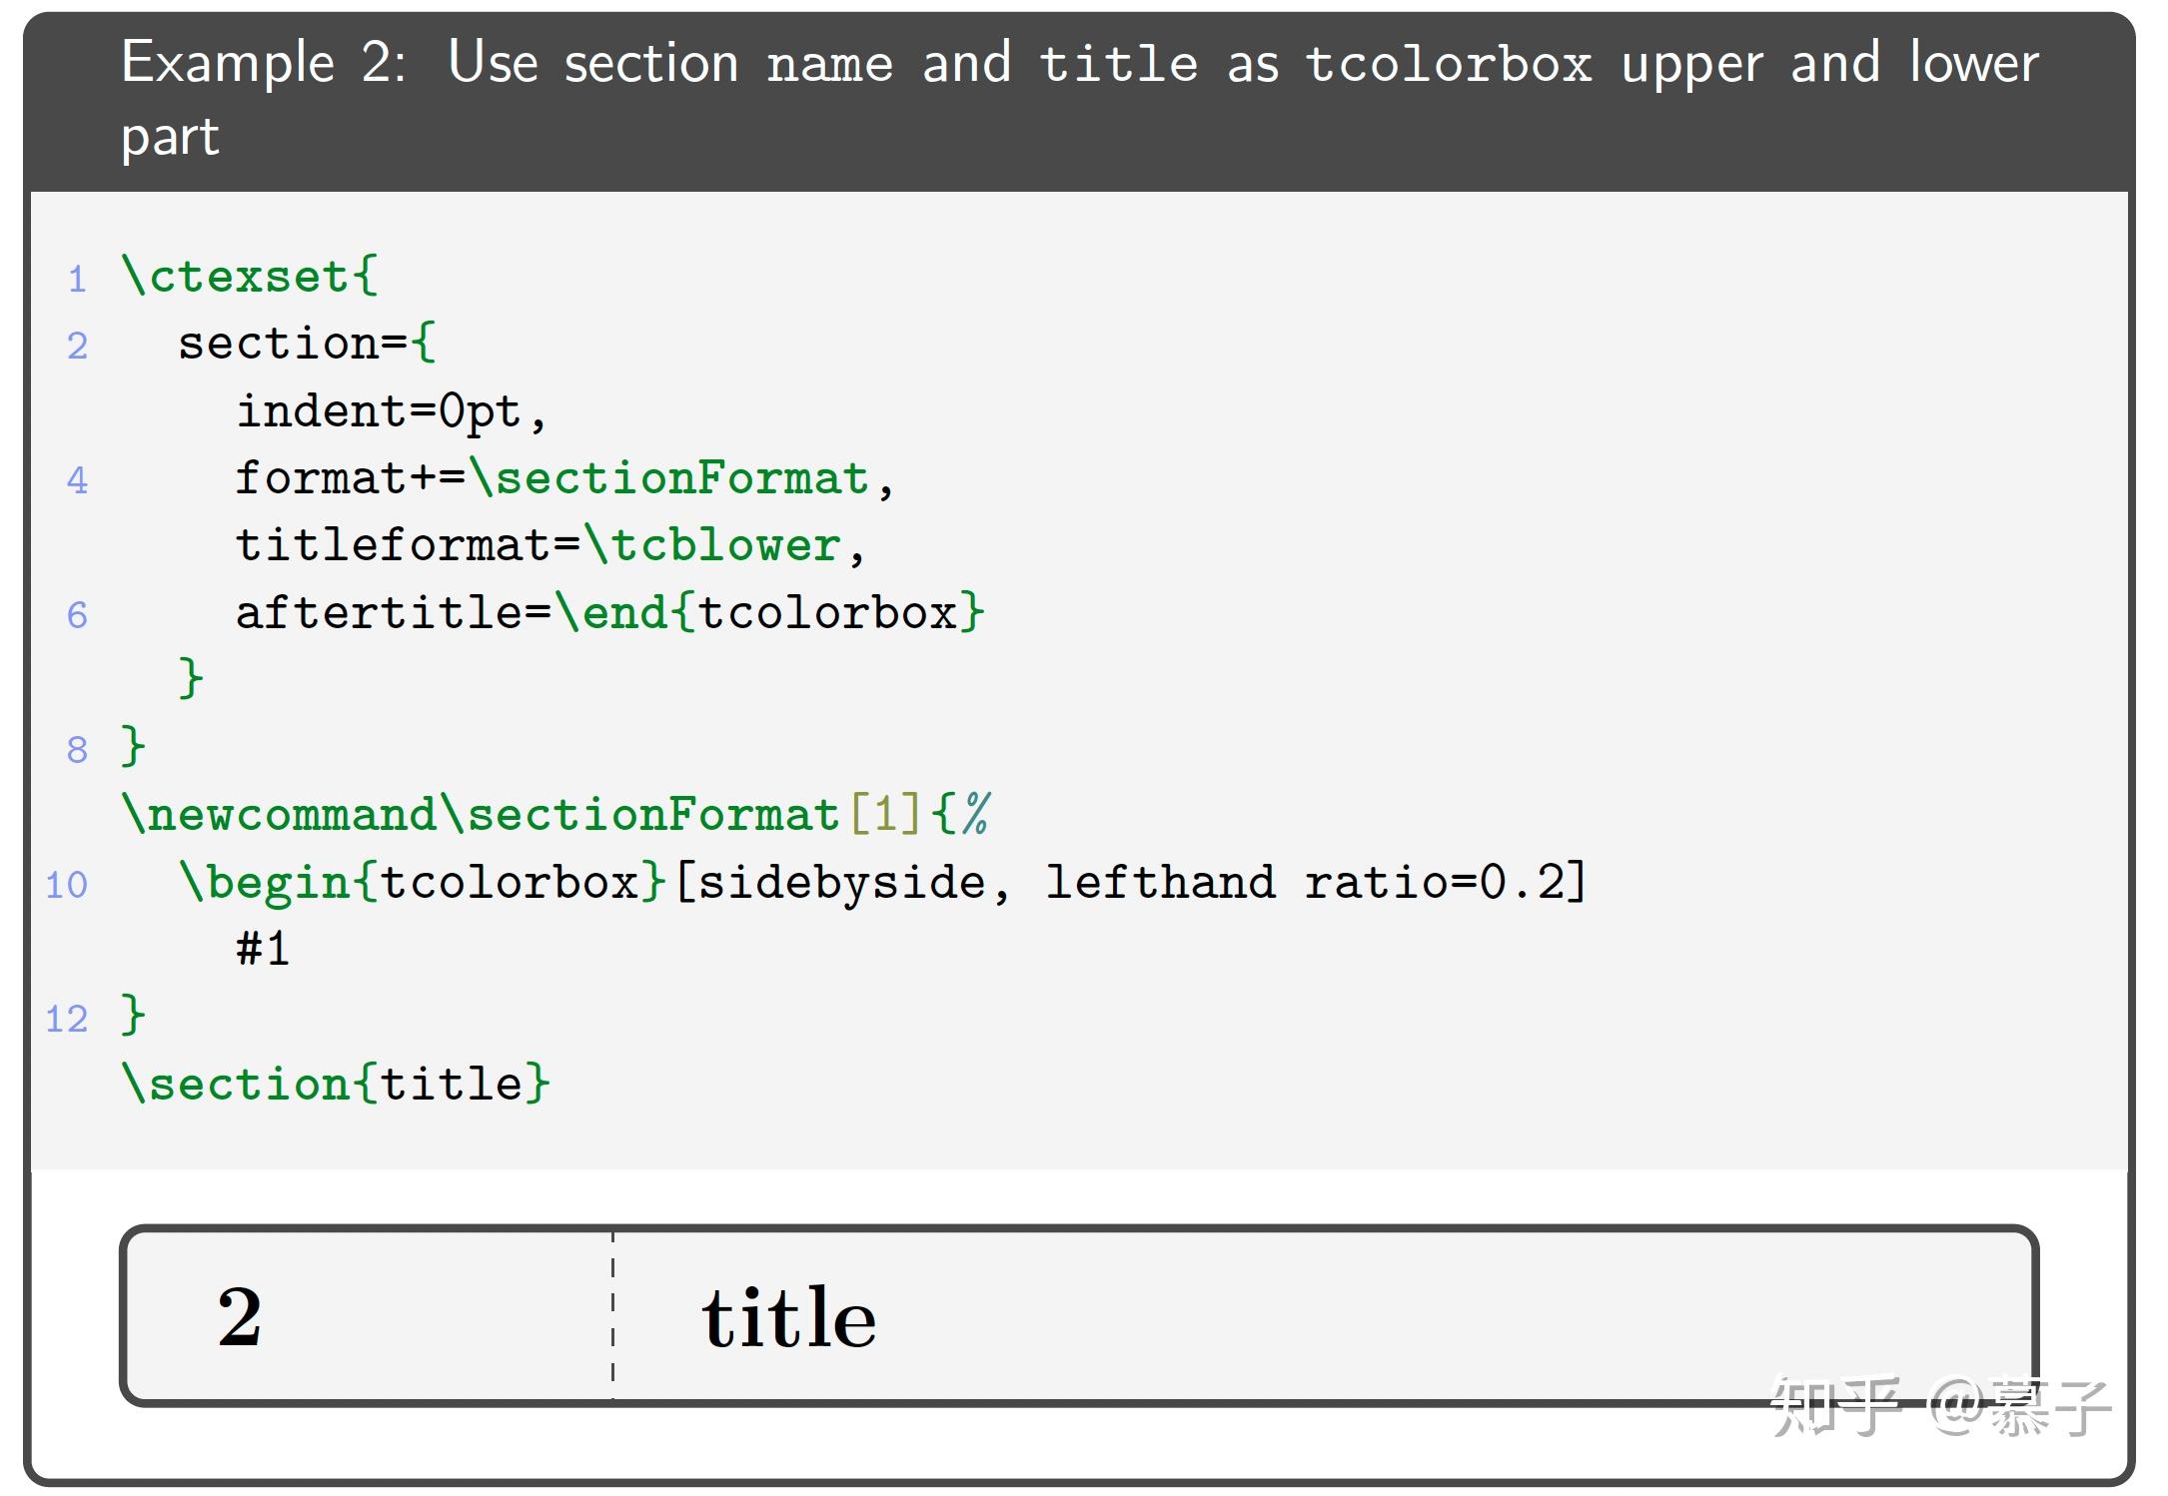2168x1496 pixels.
Task: Click \end{tcolorbox} on the aftertitle line
Action: 769,612
